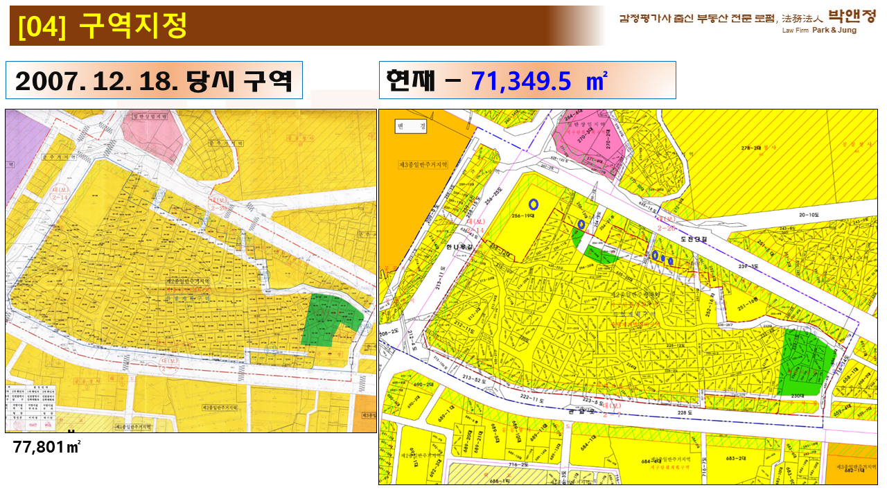Screen dimensions: 887x499
Task: Click the 256-19대 lot number label
Action: click(x=524, y=216)
